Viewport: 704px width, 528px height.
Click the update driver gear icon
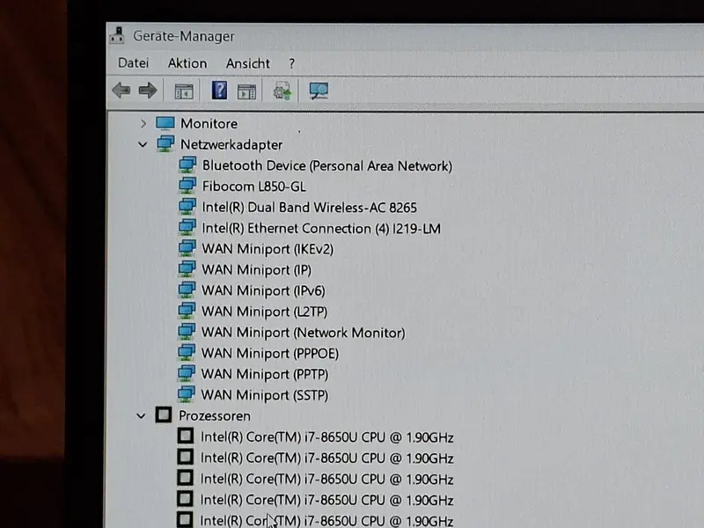click(282, 92)
